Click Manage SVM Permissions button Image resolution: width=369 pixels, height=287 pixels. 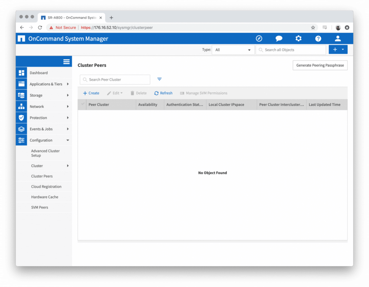click(x=204, y=93)
